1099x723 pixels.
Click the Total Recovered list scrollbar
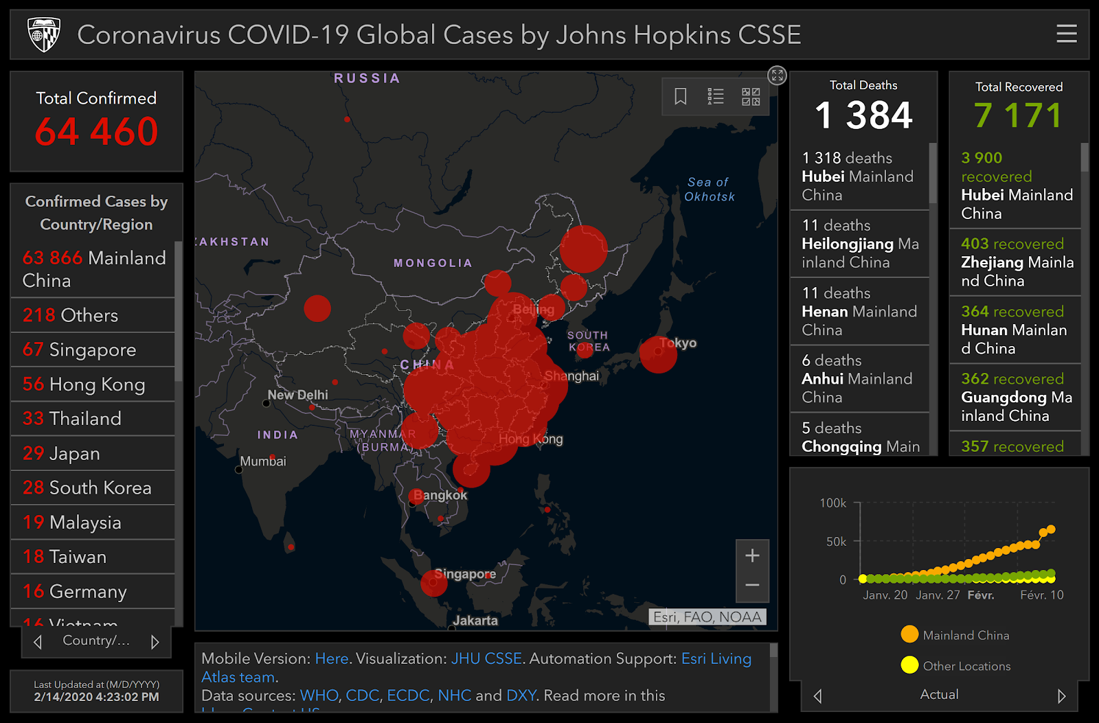1085,157
